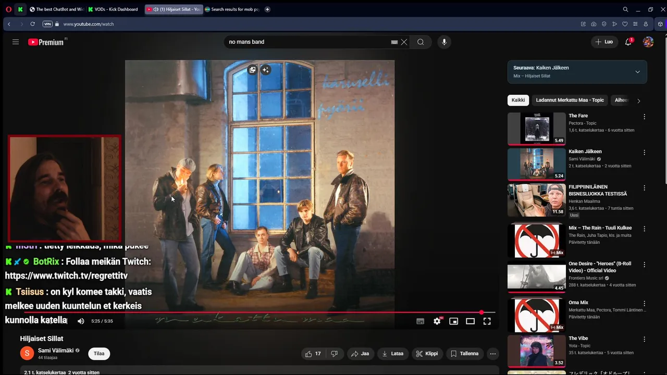Click the address bar URL www.youtube.com/watch
The width and height of the screenshot is (667, 375).
pyautogui.click(x=89, y=24)
